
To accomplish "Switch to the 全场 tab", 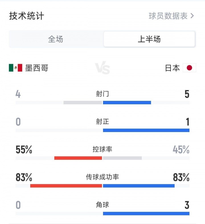I will click(56, 39).
